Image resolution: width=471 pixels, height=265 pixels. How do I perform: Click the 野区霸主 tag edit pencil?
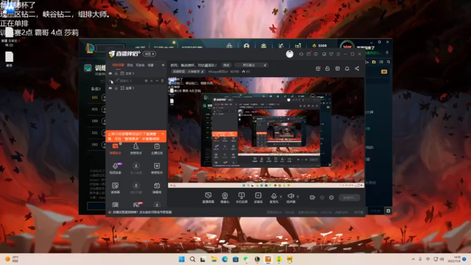coord(265,65)
